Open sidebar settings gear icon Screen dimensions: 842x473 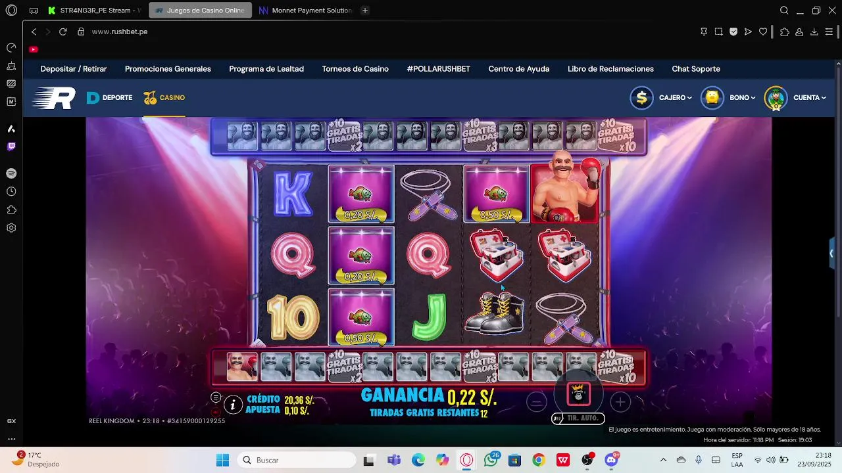(11, 228)
